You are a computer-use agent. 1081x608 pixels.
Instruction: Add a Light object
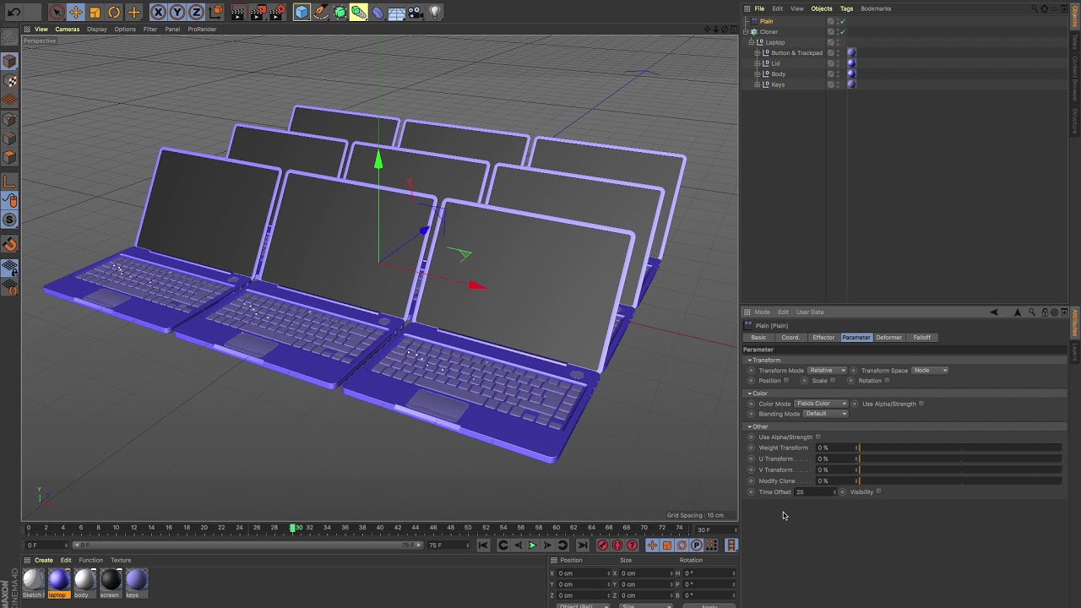(x=435, y=12)
